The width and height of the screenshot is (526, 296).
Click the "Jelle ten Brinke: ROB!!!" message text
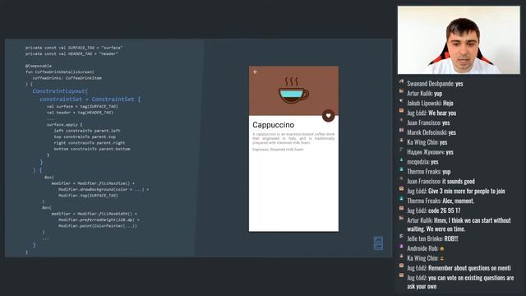coord(432,239)
